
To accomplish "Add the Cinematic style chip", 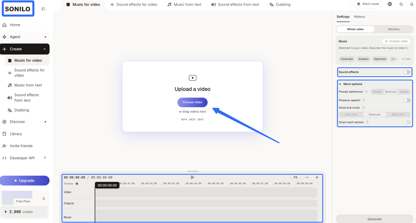I will pos(347,59).
